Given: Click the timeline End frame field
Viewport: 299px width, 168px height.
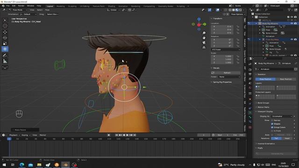Looking at the screenshot, I should (238, 135).
